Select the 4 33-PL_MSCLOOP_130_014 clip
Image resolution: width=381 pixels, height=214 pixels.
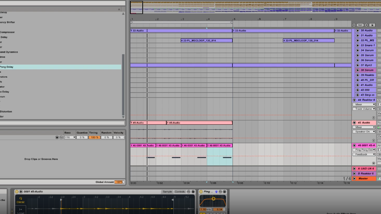(x=206, y=40)
